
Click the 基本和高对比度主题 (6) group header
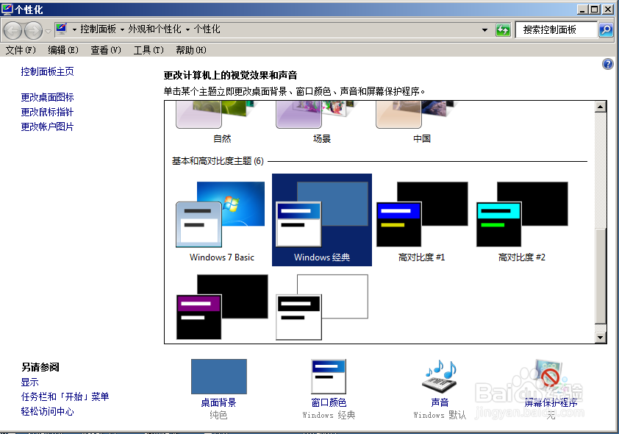(x=218, y=161)
